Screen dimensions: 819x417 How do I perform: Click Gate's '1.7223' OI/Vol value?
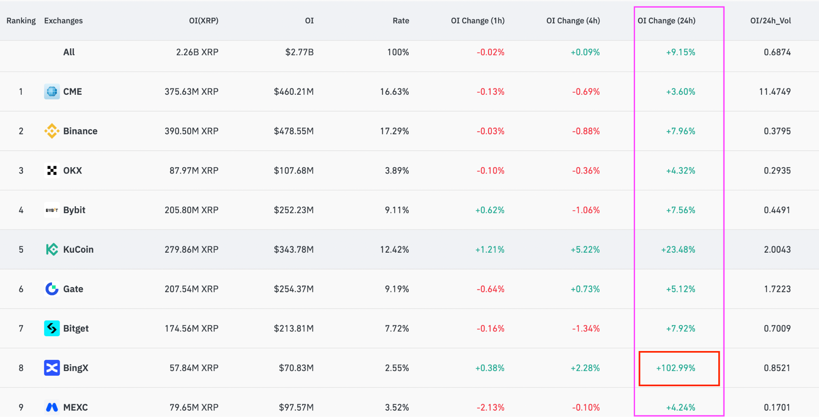[777, 289]
